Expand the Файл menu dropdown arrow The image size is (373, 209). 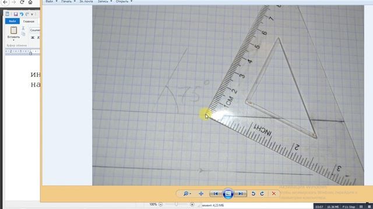click(57, 1)
